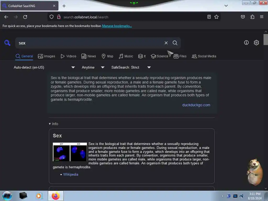Open list all tabs chevron
The width and height of the screenshot is (268, 201).
point(226,6)
